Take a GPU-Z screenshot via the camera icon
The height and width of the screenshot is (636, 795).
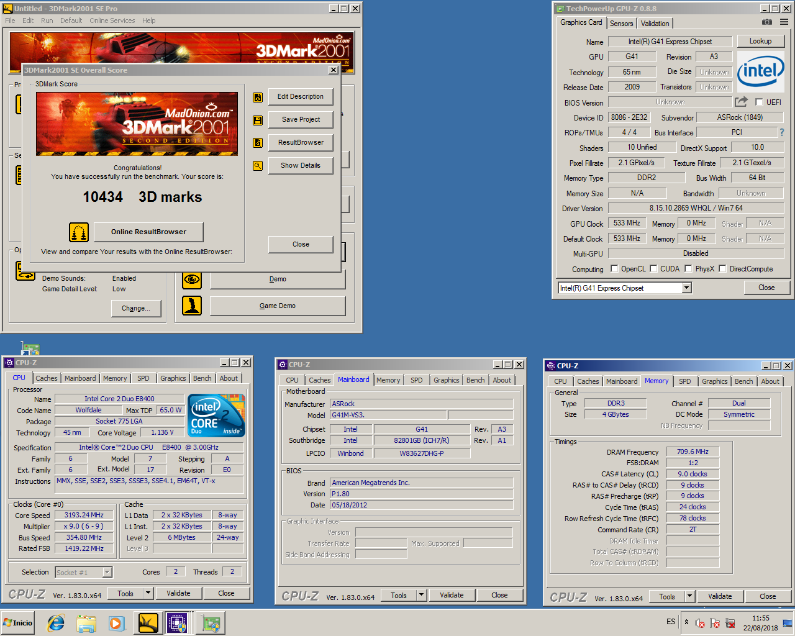click(767, 22)
